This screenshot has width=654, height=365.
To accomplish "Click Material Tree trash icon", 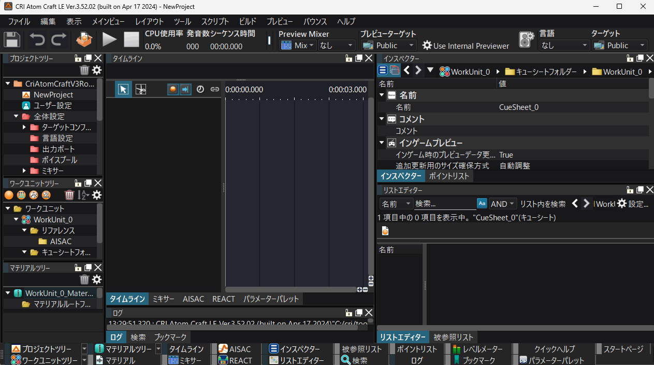I will pos(84,279).
